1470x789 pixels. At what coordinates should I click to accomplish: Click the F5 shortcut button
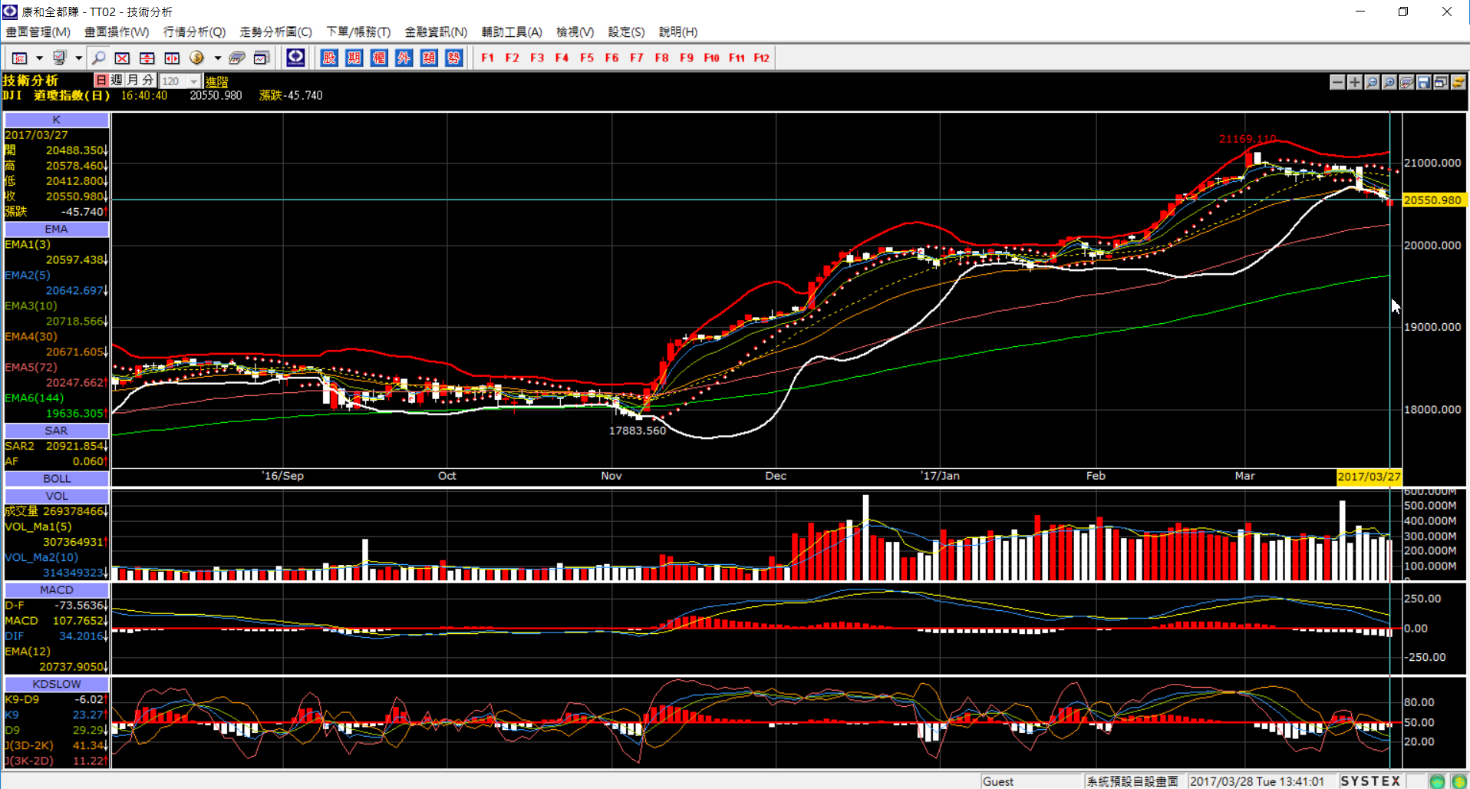click(x=587, y=58)
